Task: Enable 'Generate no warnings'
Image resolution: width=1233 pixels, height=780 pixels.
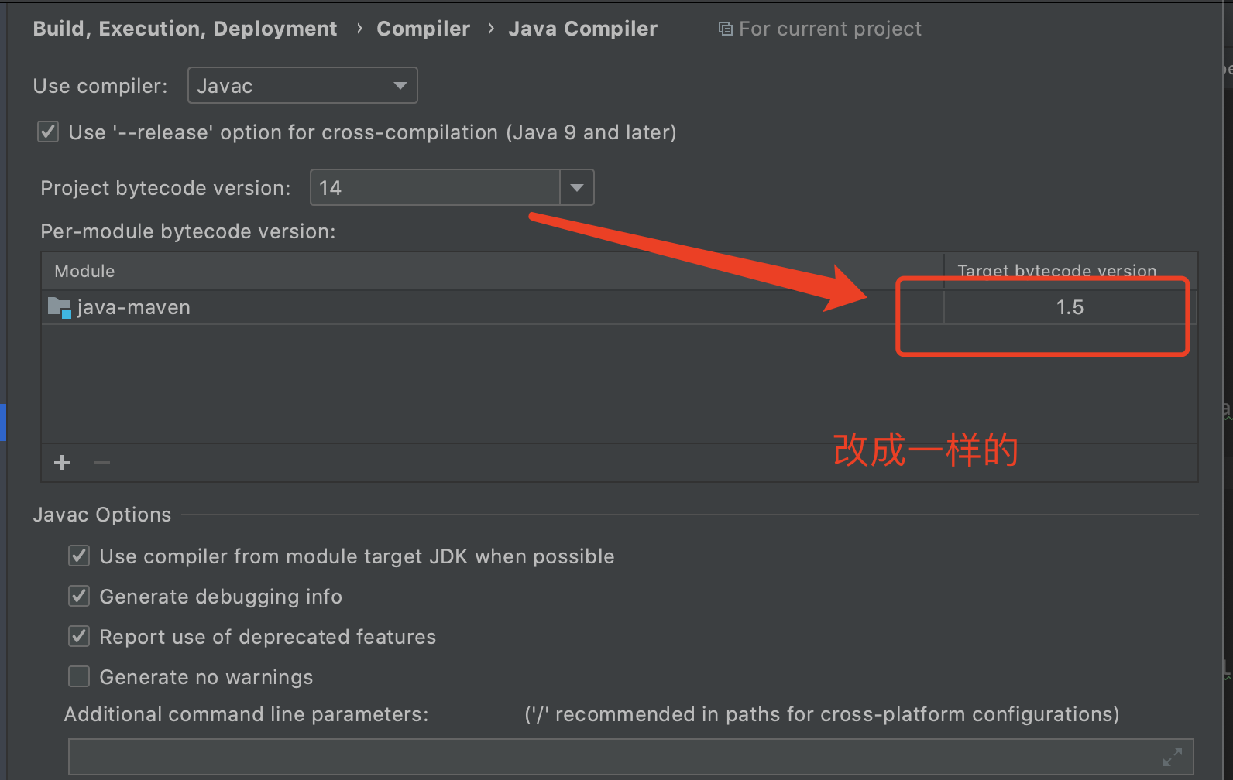Action: click(78, 676)
